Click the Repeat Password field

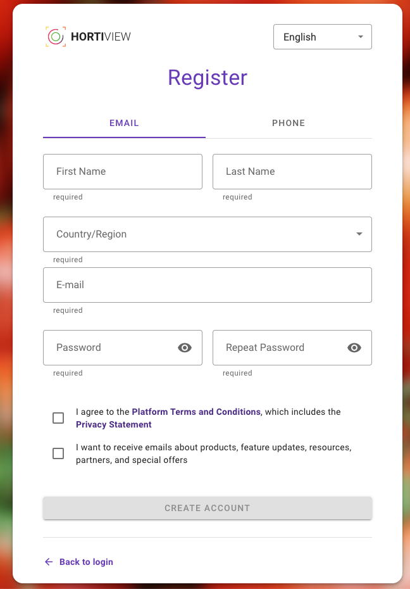click(x=278, y=348)
